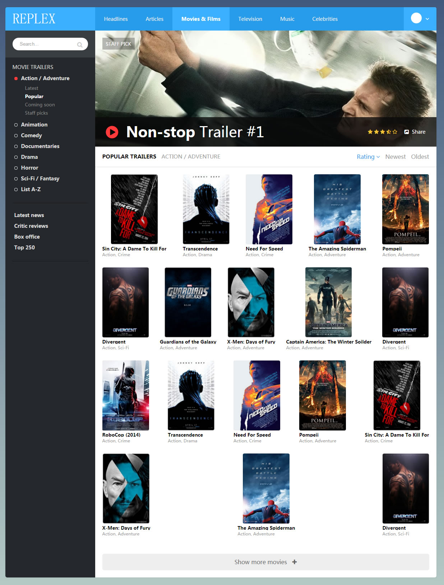444x585 pixels.
Task: Select the List A-Z option
Action: pyautogui.click(x=31, y=189)
